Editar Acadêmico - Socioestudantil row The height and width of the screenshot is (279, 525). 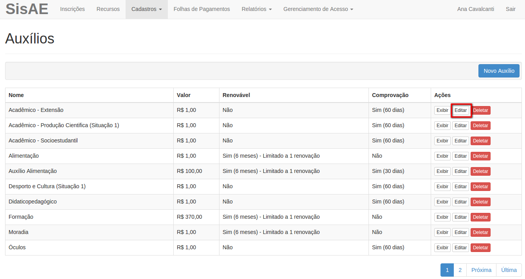(x=461, y=141)
